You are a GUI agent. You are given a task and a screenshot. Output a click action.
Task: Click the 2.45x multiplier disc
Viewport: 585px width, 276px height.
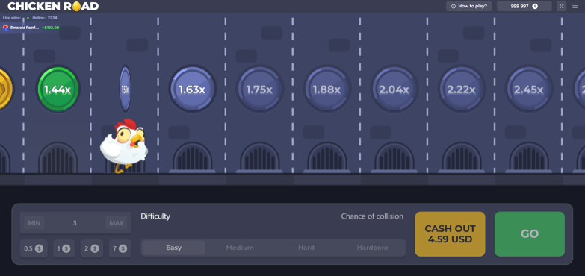[529, 90]
